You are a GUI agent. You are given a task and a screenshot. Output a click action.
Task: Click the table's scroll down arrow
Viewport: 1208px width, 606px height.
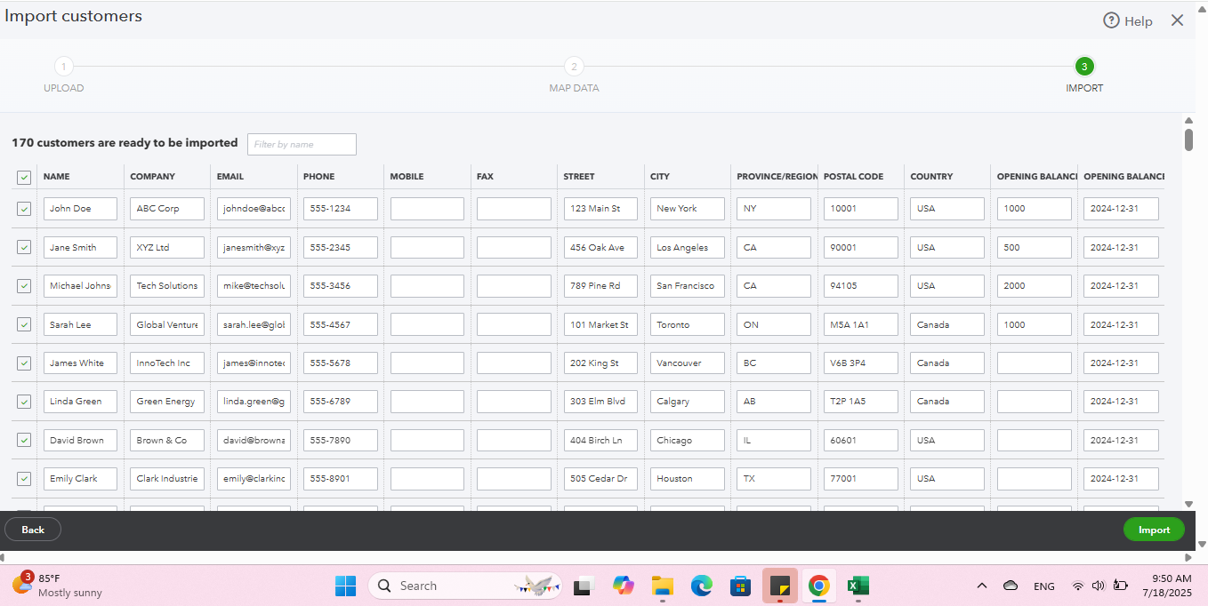(x=1188, y=504)
